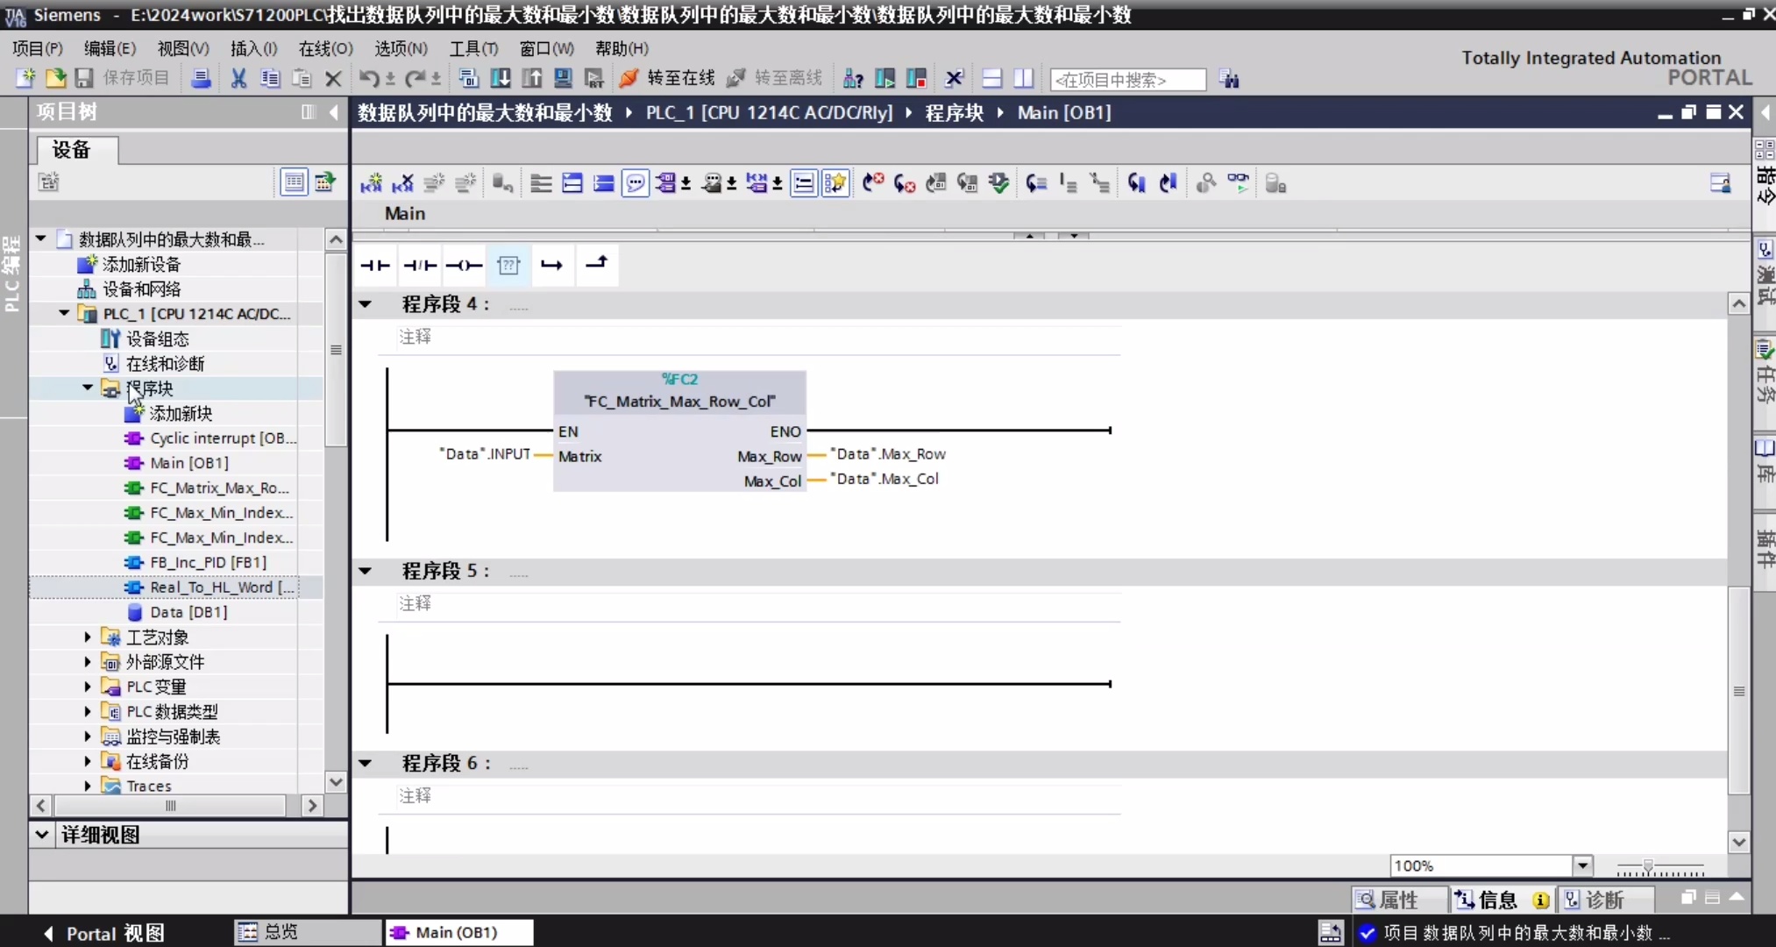This screenshot has width=1776, height=947.
Task: Insert an empty box instruction
Action: (x=508, y=265)
